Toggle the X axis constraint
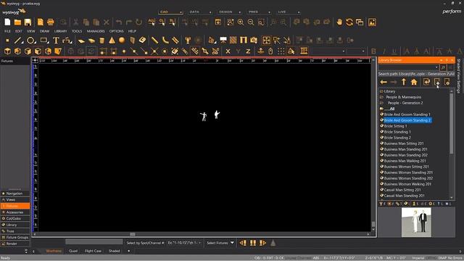The width and height of the screenshot is (464, 261). (x=228, y=51)
